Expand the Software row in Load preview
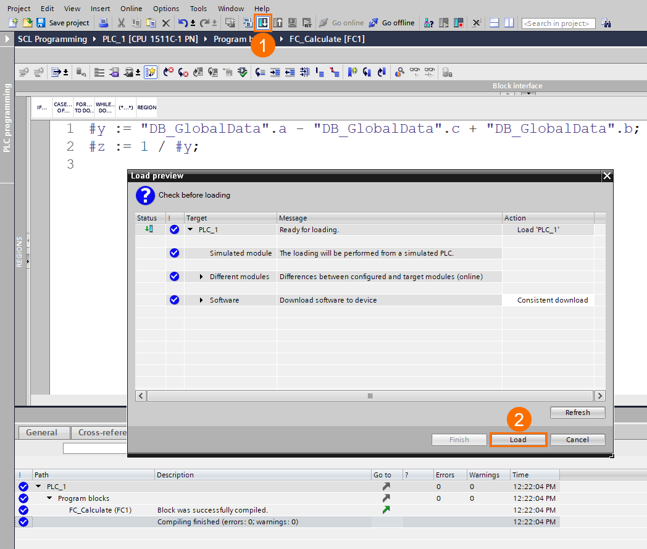 point(201,300)
